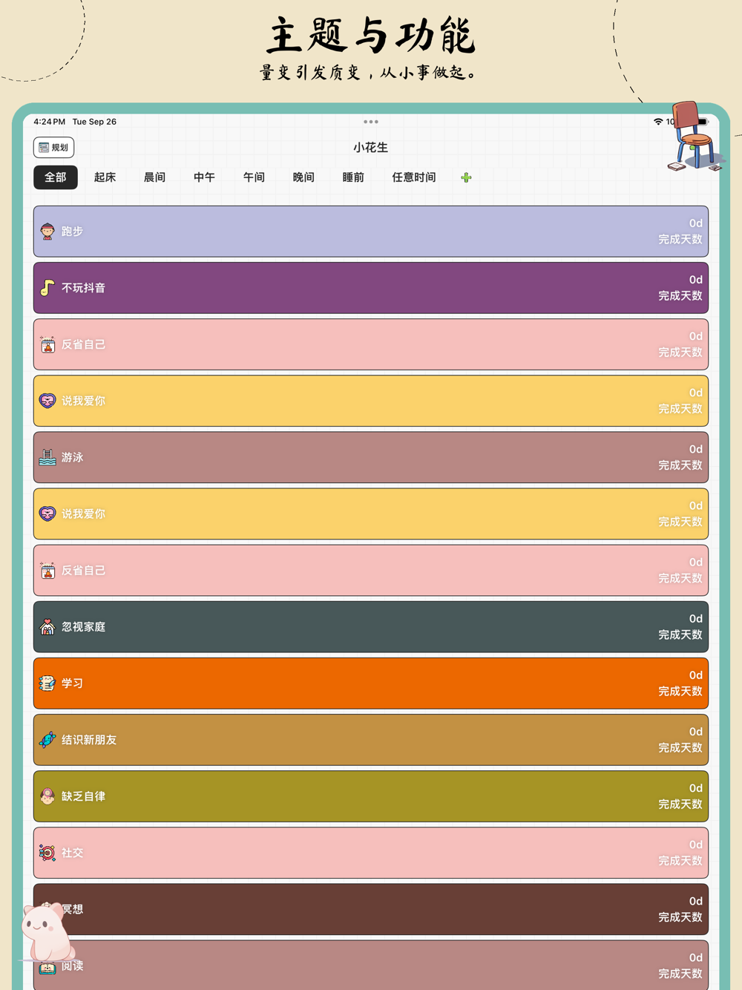The height and width of the screenshot is (990, 742).
Task: Click the 0d count in 学习 row
Action: 695,675
